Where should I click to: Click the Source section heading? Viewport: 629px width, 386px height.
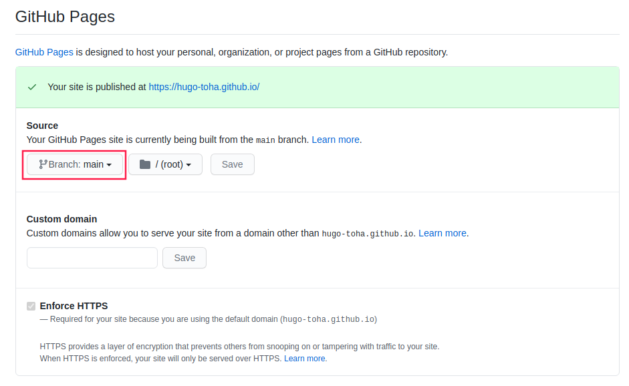(42, 126)
